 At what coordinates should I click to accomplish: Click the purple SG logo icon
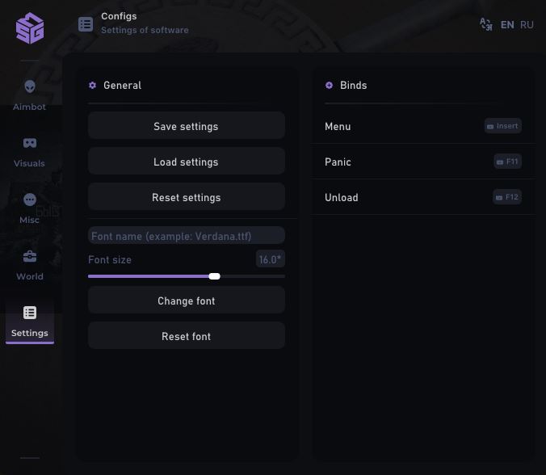(x=30, y=27)
